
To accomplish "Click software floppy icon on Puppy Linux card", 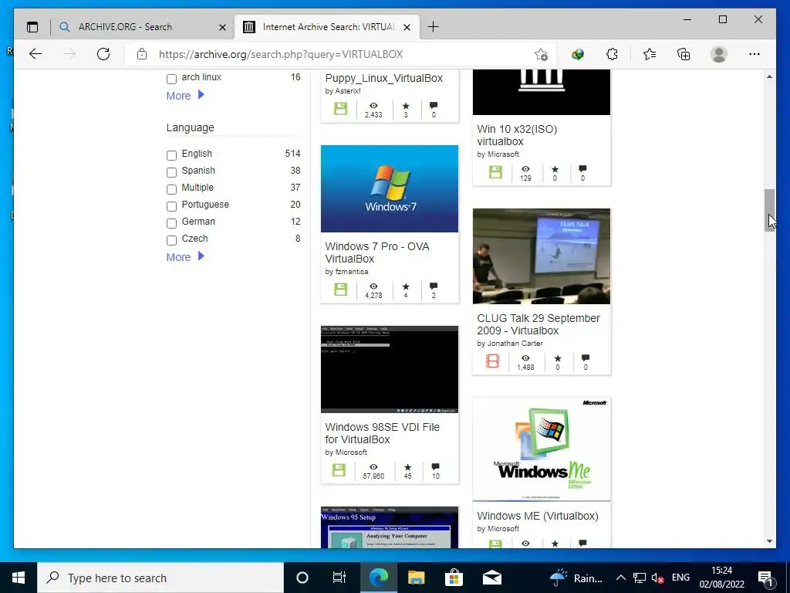I will point(340,108).
